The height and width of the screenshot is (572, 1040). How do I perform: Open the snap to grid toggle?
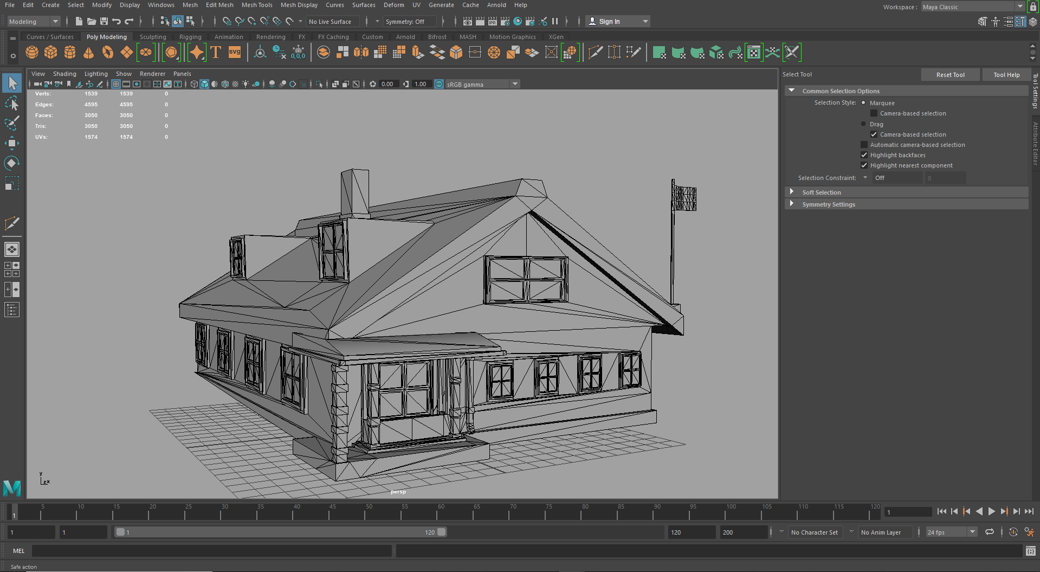pos(227,21)
